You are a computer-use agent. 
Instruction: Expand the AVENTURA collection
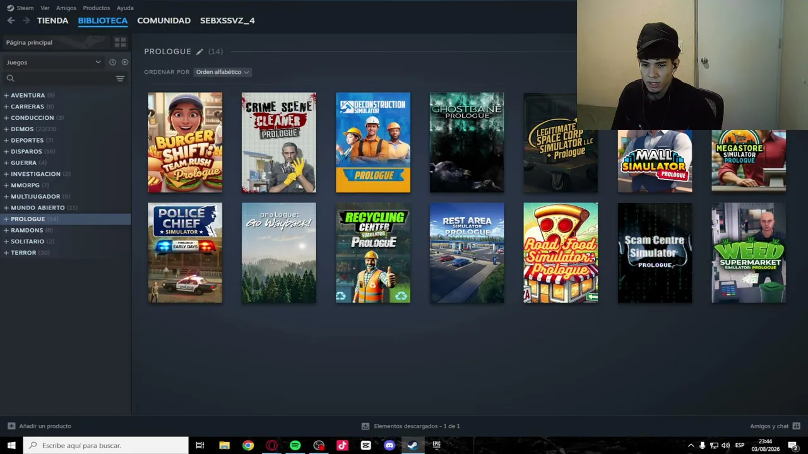pos(6,95)
